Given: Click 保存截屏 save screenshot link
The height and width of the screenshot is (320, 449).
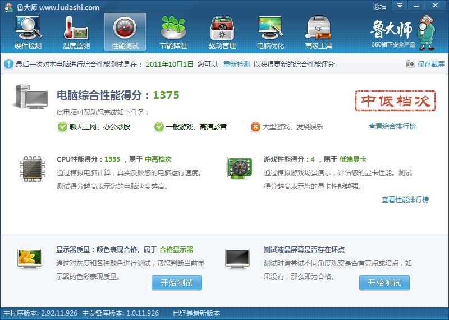Looking at the screenshot, I should click(x=430, y=64).
